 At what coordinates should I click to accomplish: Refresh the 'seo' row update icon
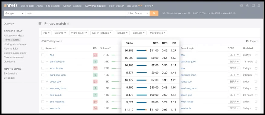click(x=256, y=55)
